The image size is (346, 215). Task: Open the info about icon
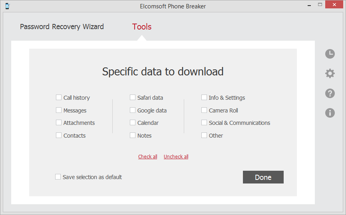coord(330,113)
